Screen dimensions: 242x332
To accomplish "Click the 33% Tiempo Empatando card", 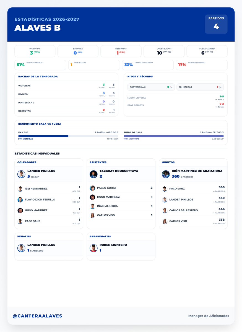I will tap(148, 65).
